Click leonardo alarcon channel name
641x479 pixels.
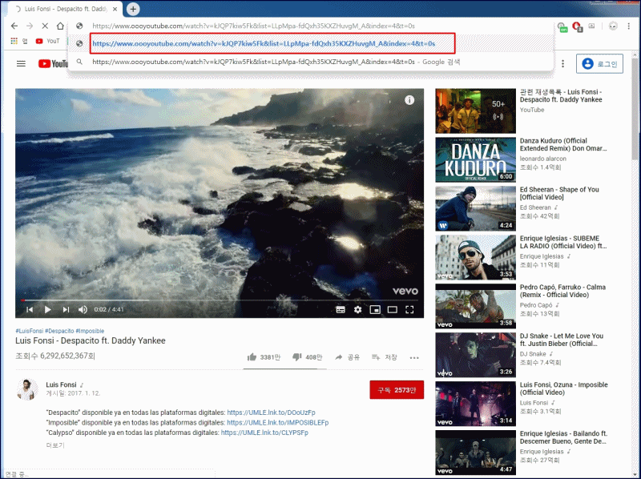point(543,159)
